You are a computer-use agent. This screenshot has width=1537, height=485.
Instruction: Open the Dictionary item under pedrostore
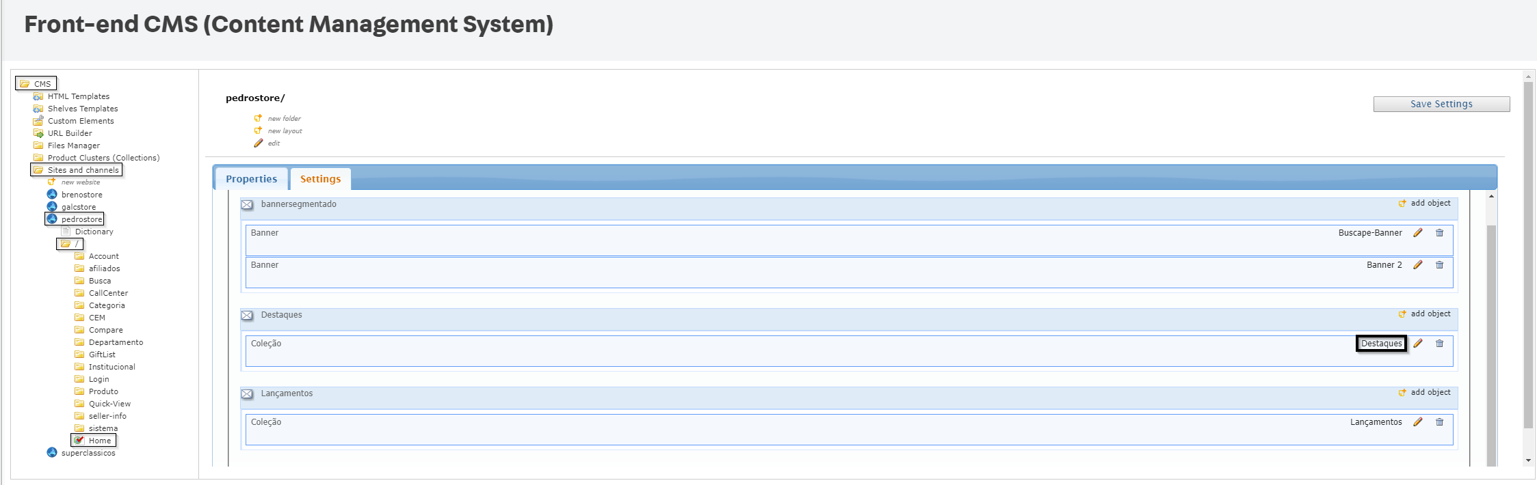pos(94,232)
